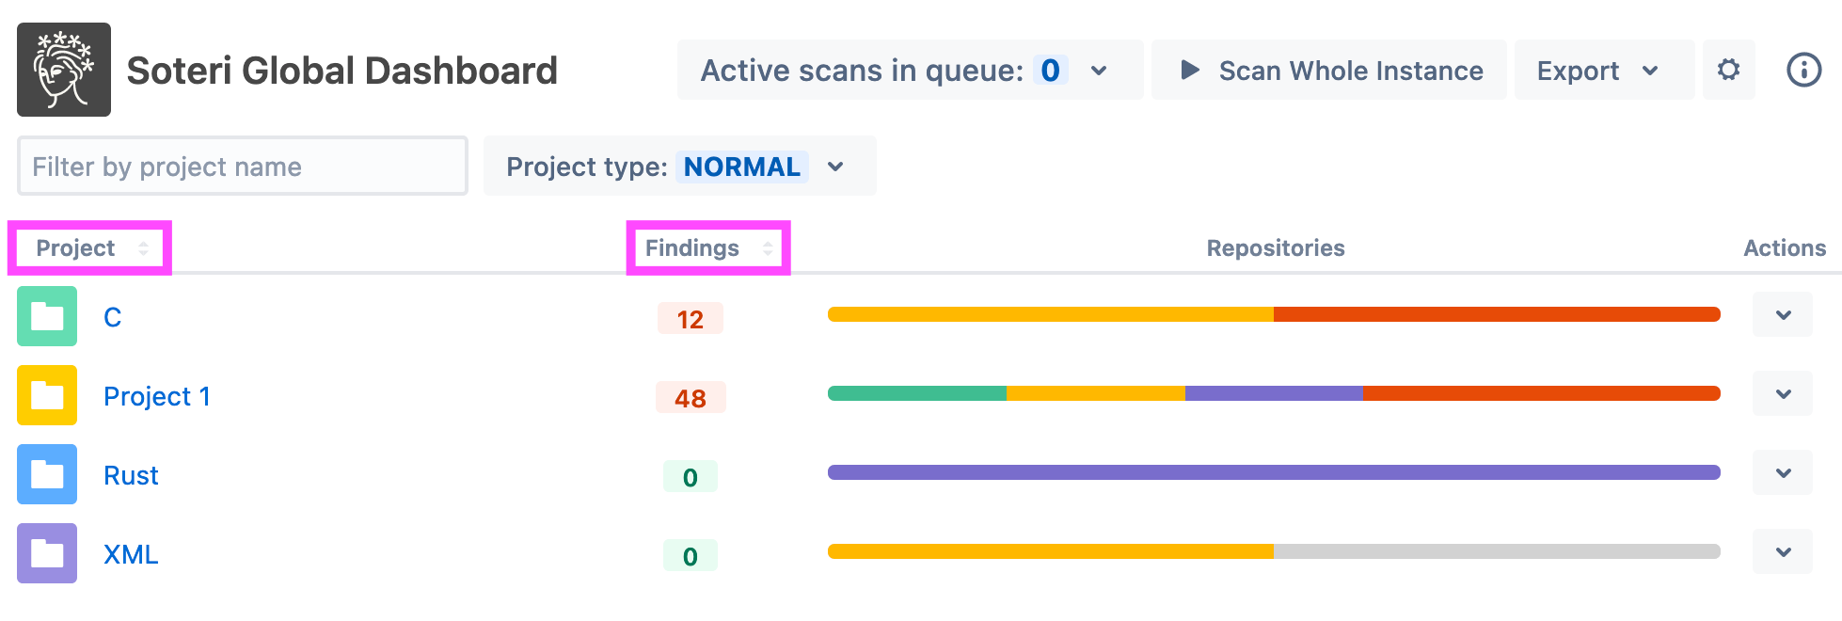This screenshot has height=621, width=1842.
Task: Click the purple XML folder icon
Action: [47, 553]
